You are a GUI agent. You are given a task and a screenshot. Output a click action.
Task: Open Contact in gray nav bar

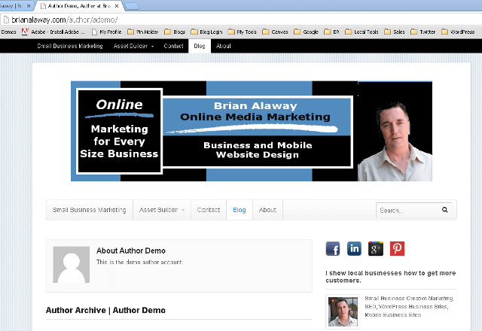[209, 210]
